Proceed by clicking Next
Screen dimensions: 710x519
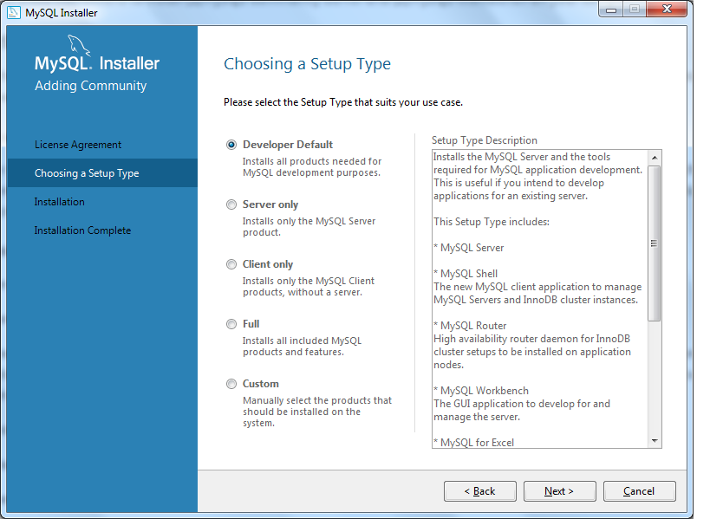[559, 490]
